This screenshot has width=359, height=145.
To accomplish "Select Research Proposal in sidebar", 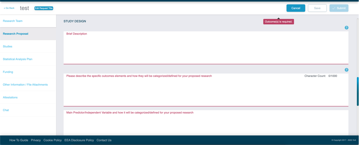I will coord(28,34).
